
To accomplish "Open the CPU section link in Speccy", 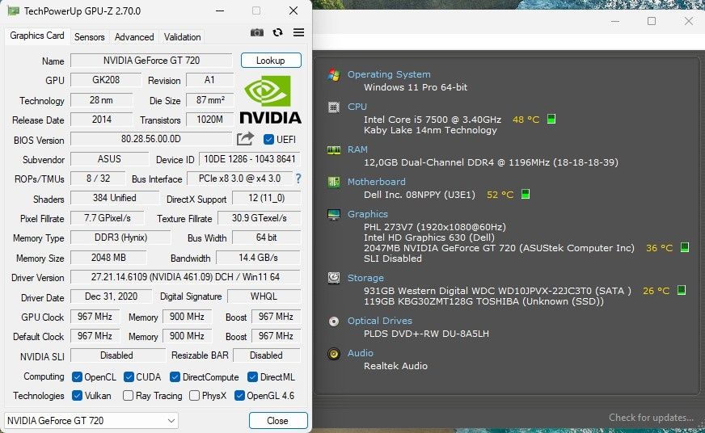I will (x=357, y=107).
